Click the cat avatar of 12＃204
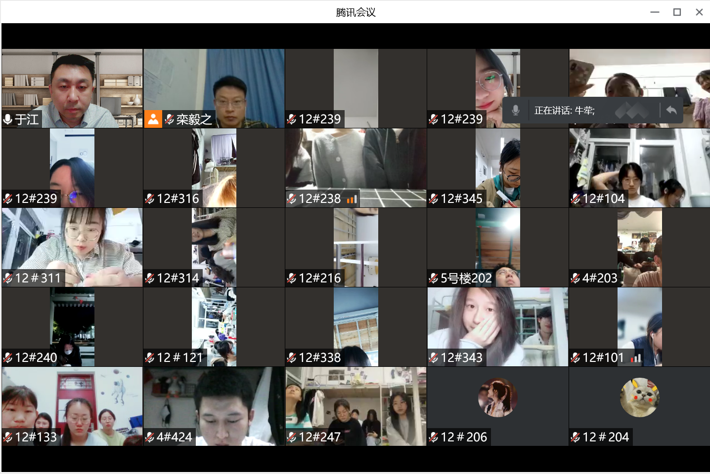This screenshot has width=710, height=474. pyautogui.click(x=639, y=397)
